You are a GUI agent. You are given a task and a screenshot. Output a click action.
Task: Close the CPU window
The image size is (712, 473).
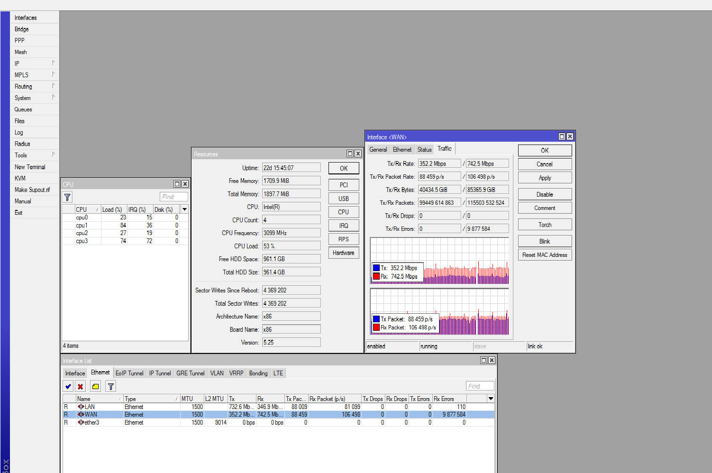[x=185, y=184]
